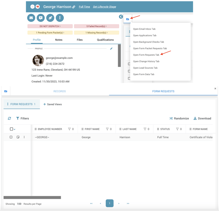This screenshot has width=219, height=211.
Task: Filter the Status column
Action: (x=177, y=129)
